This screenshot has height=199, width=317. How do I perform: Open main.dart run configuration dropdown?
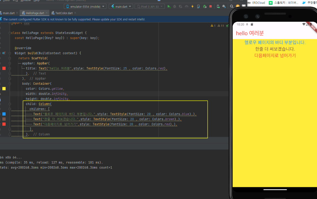(x=121, y=6)
